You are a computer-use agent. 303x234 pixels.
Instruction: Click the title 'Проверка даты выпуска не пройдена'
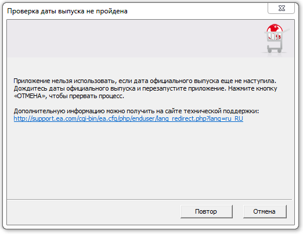[x=67, y=11]
